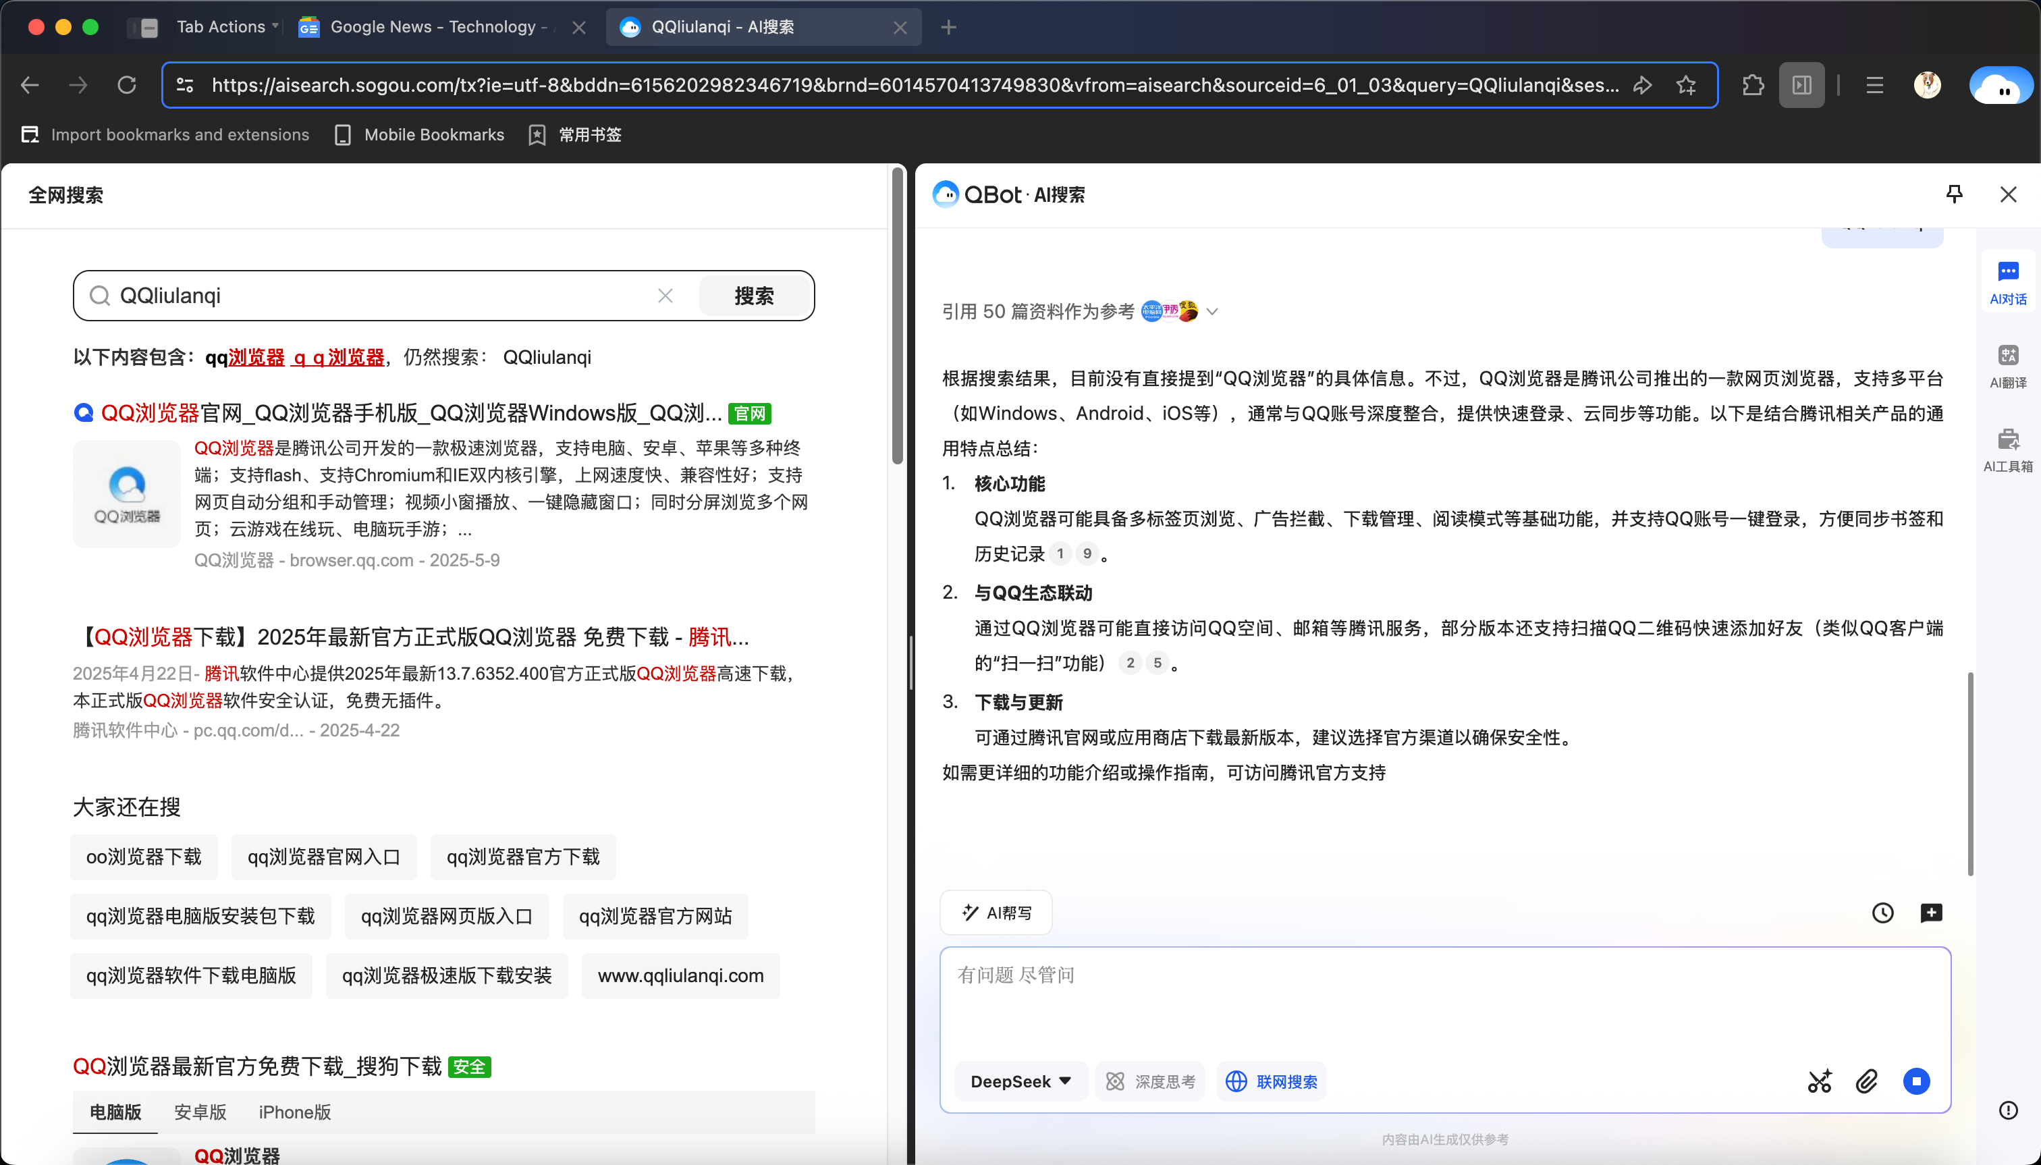Start a new chat conversation
Screen dimensions: 2041x1165
[x=1932, y=913]
